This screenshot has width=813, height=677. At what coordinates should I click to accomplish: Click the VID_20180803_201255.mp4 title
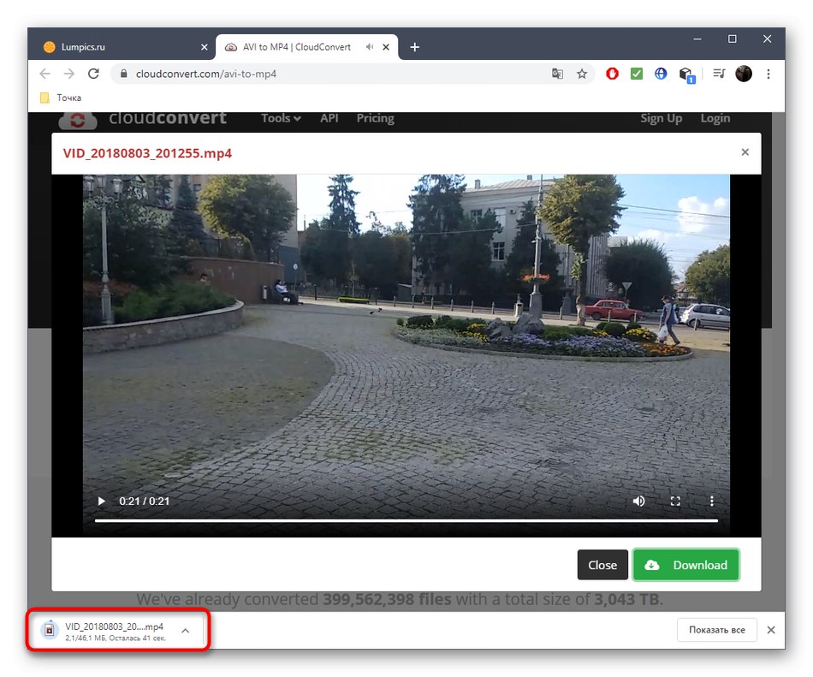[x=147, y=153]
